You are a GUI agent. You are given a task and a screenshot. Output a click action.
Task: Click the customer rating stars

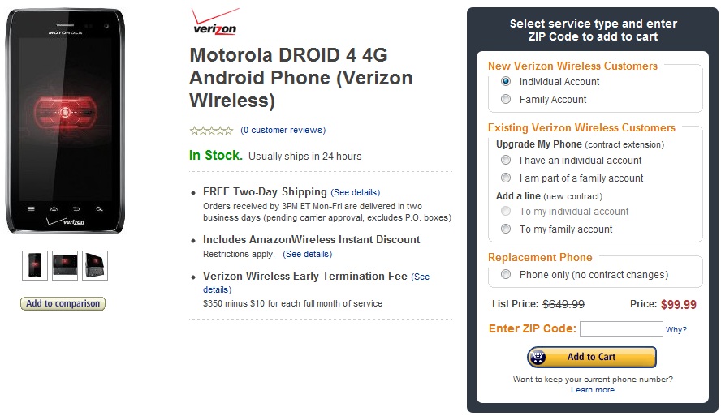[x=211, y=130]
